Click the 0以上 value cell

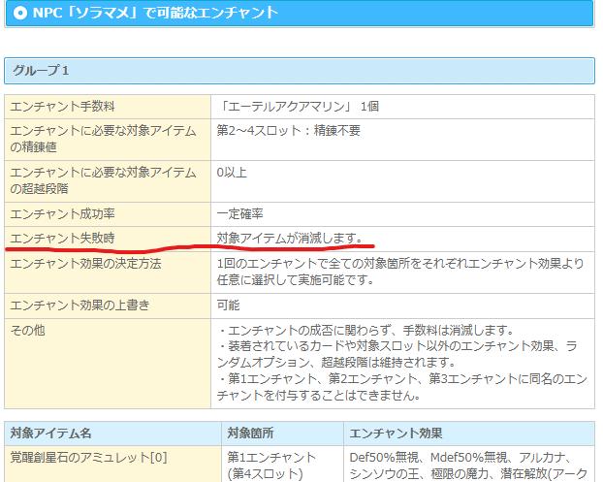(x=233, y=173)
